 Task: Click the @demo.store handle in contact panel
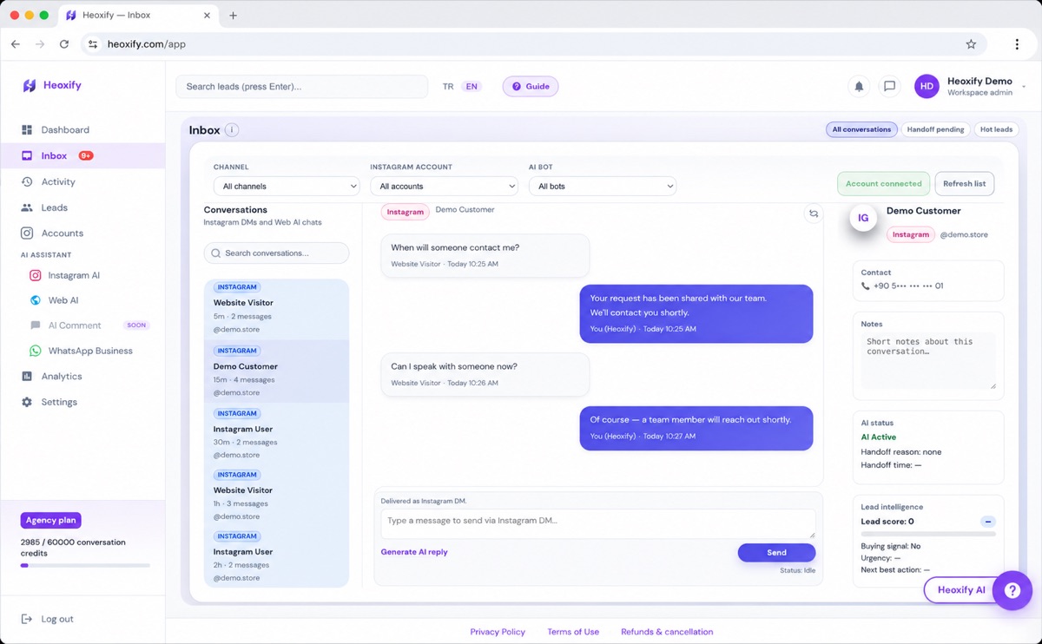pos(964,235)
